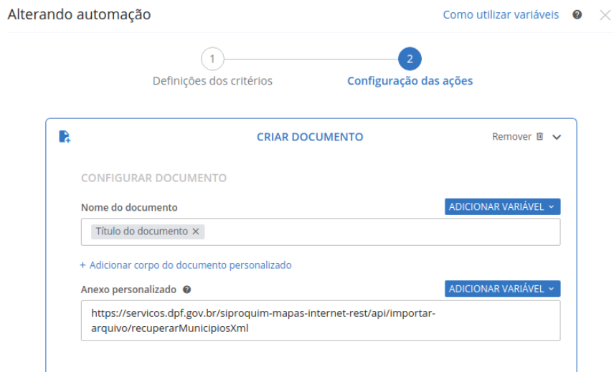Click the create document icon in the header
Screen dimensions: 614x372
(65, 136)
